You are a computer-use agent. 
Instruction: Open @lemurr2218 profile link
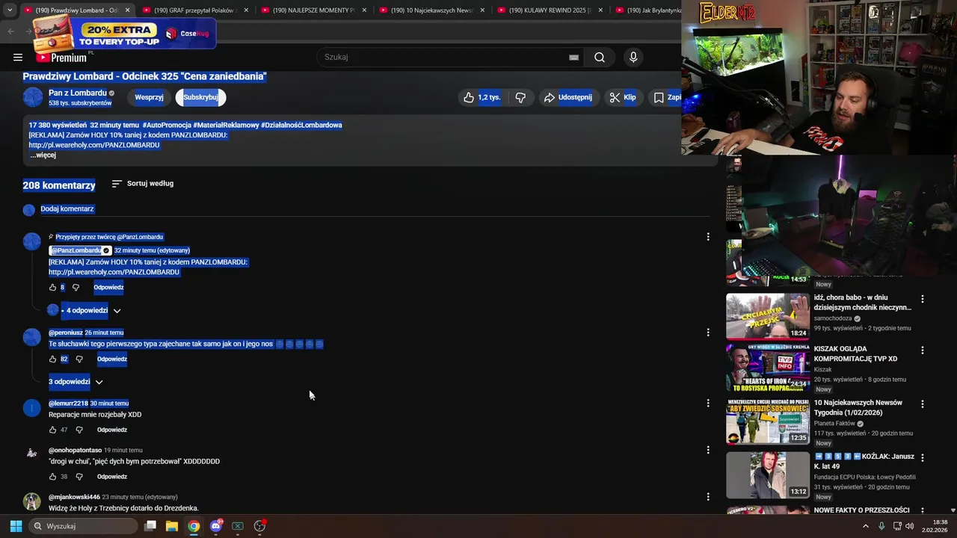68,403
